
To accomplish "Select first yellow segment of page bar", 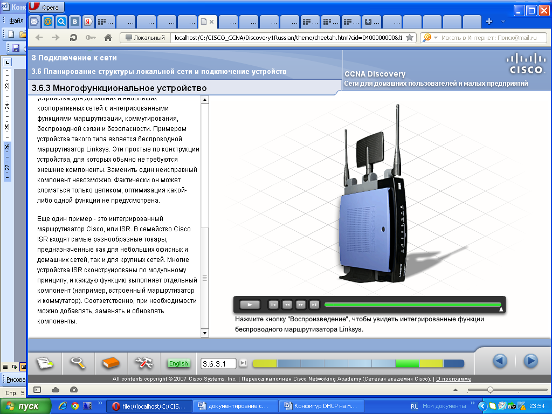I will pyautogui.click(x=265, y=363).
